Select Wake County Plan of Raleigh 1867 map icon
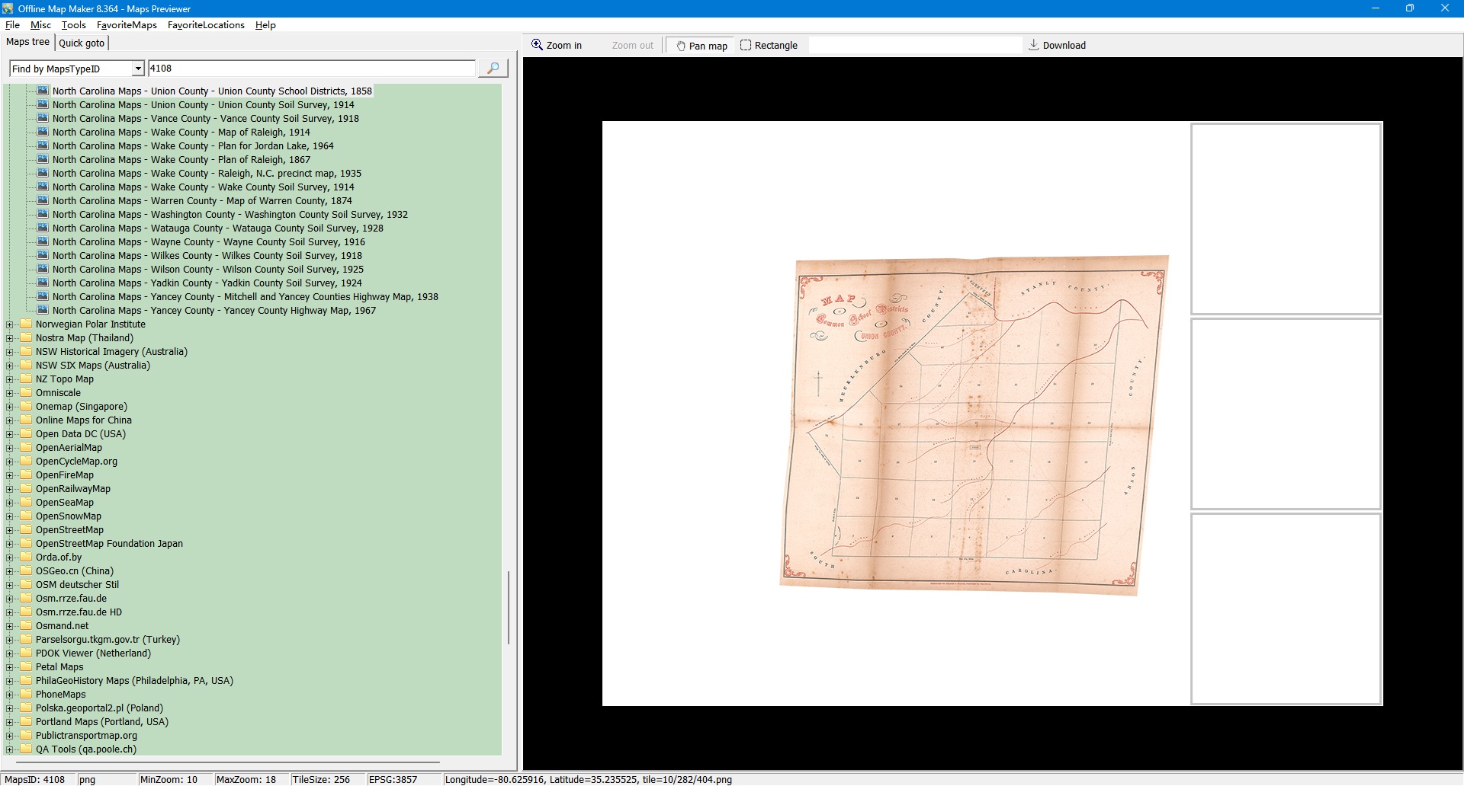Screen dimensions: 1464x786 point(43,160)
